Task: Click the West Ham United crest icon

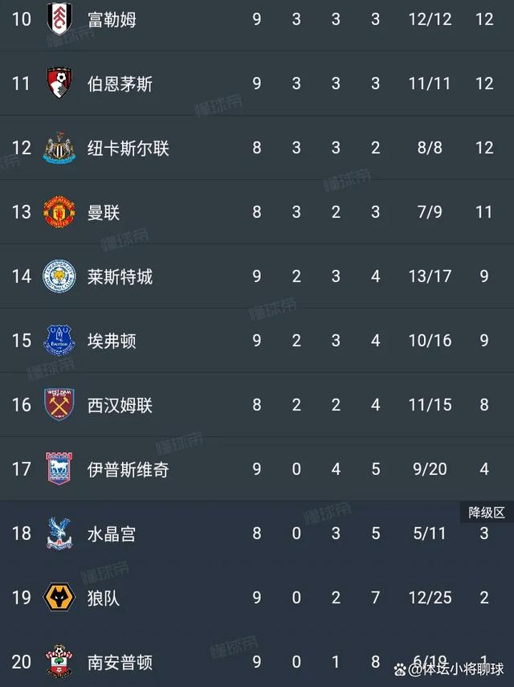Action: pyautogui.click(x=59, y=405)
